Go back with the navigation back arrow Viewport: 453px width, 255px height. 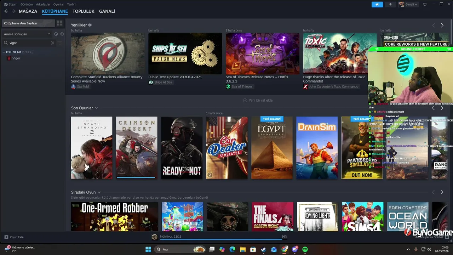click(6, 11)
